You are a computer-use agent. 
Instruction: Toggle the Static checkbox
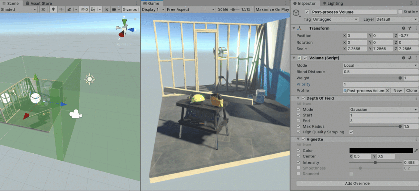pos(400,12)
